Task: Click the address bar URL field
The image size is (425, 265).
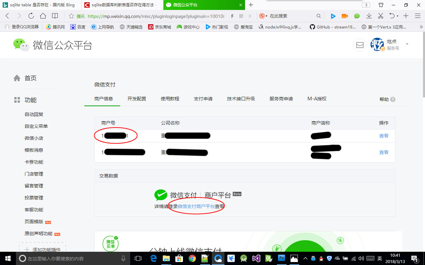Action: point(155,16)
